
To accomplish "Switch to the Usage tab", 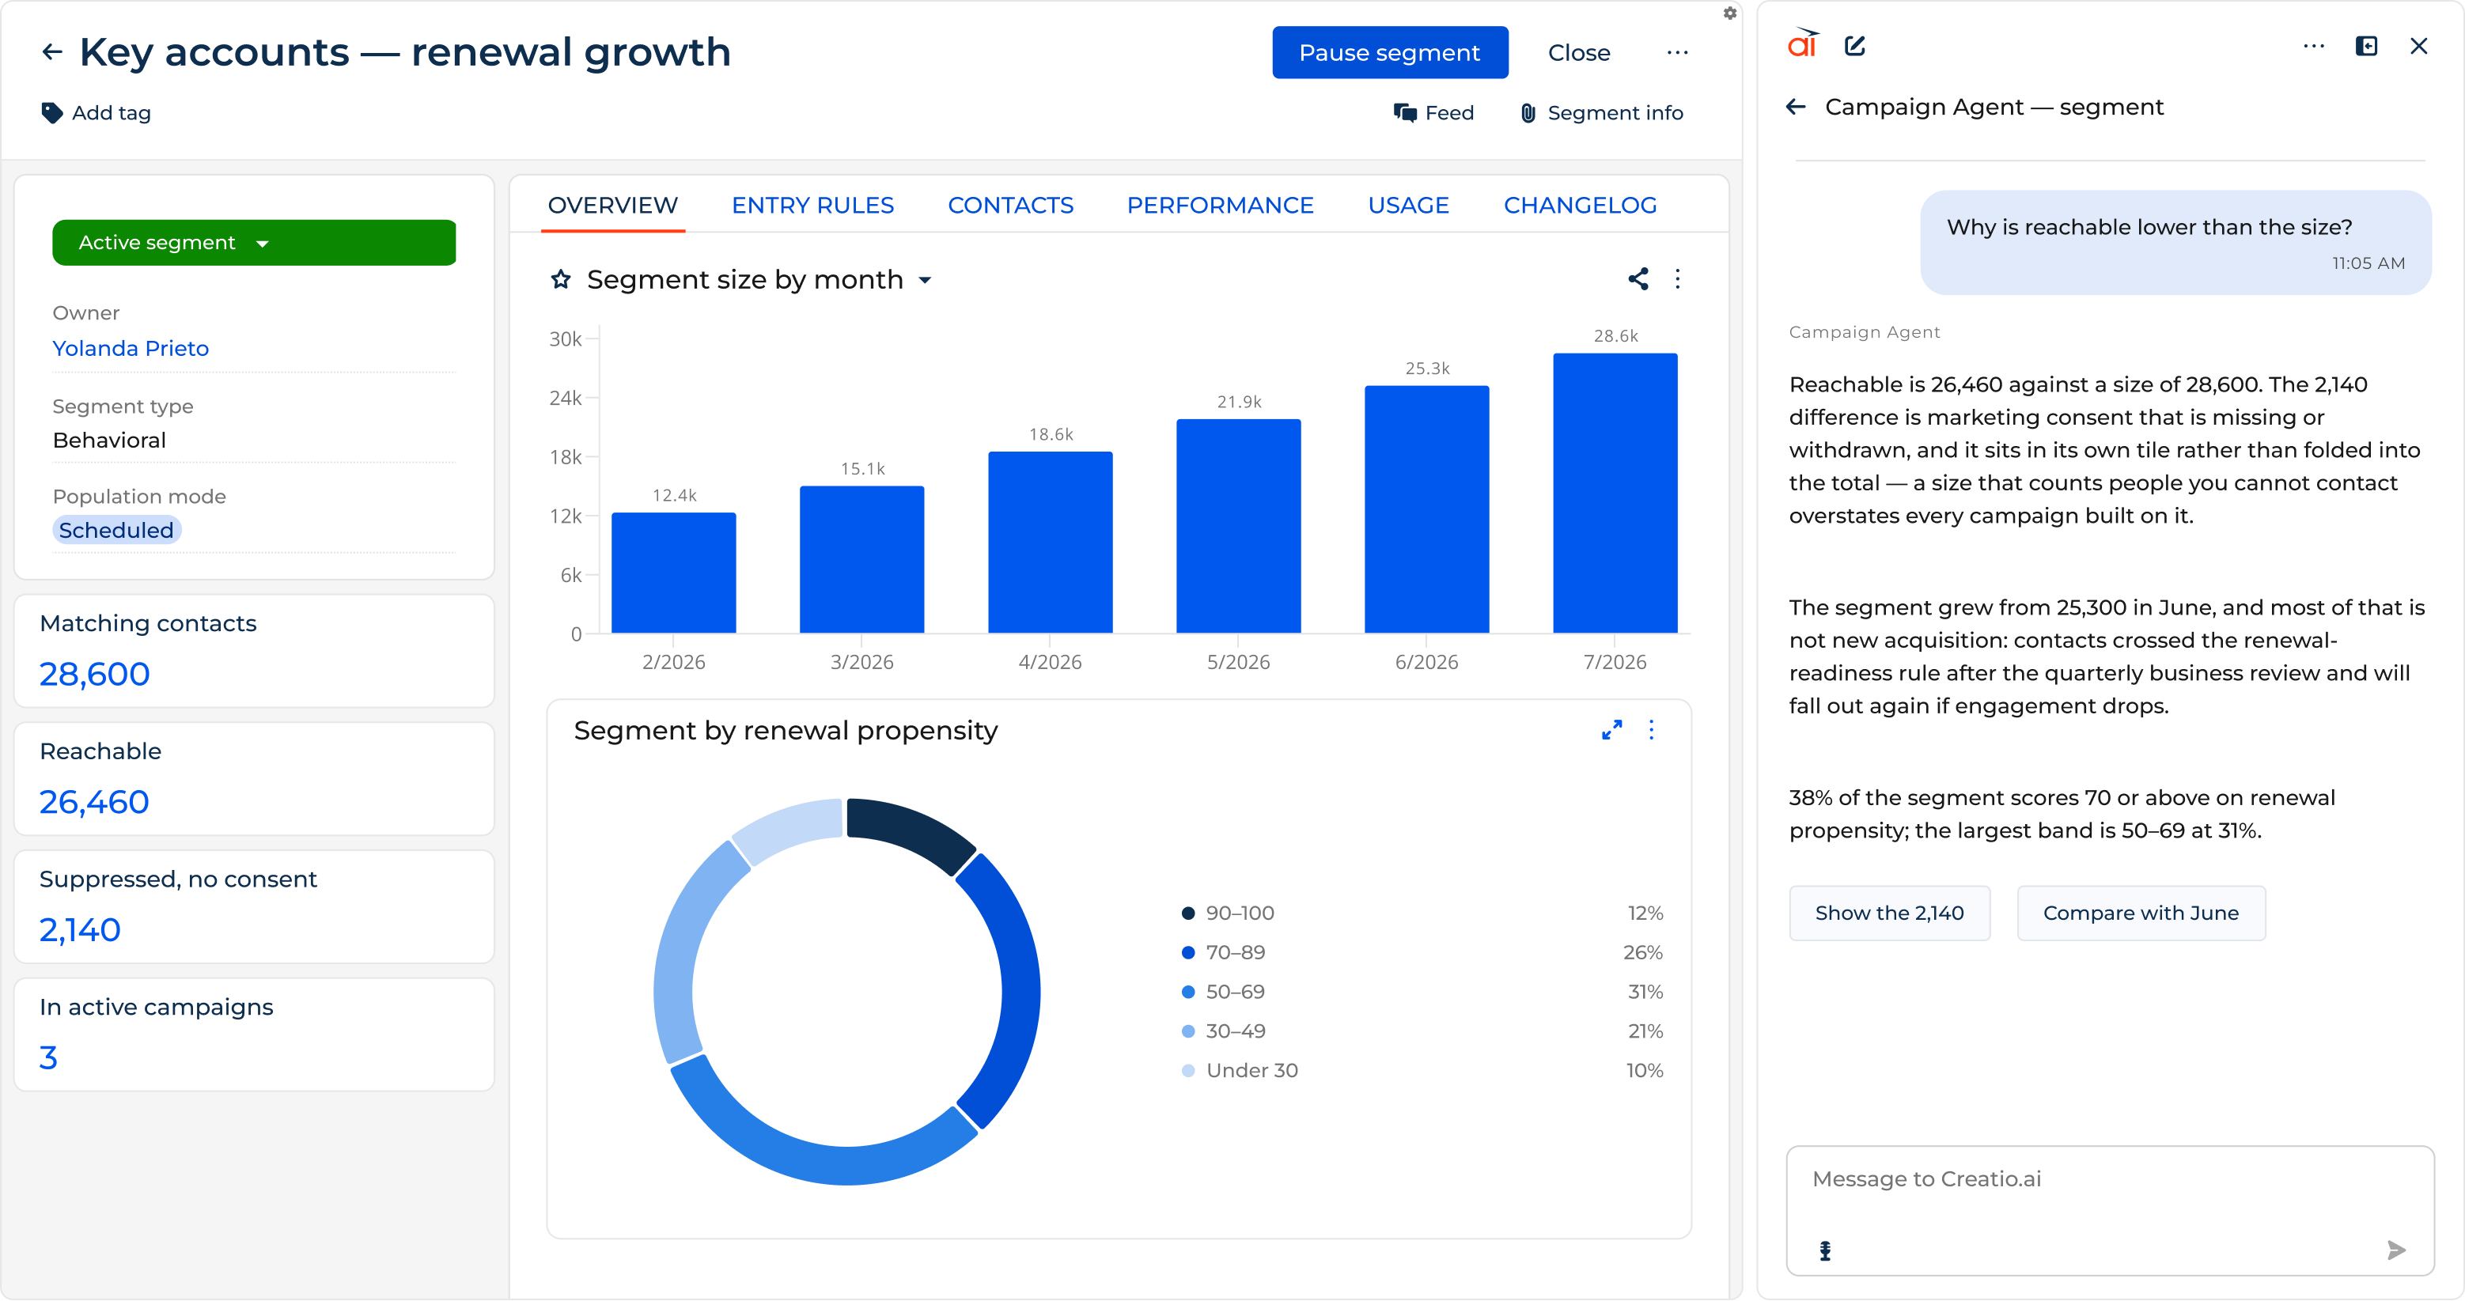I will pyautogui.click(x=1407, y=205).
